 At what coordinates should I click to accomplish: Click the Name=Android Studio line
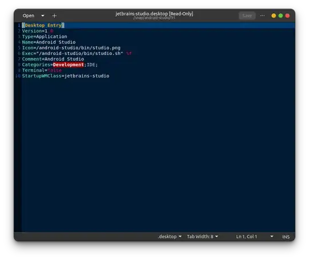tap(49, 42)
